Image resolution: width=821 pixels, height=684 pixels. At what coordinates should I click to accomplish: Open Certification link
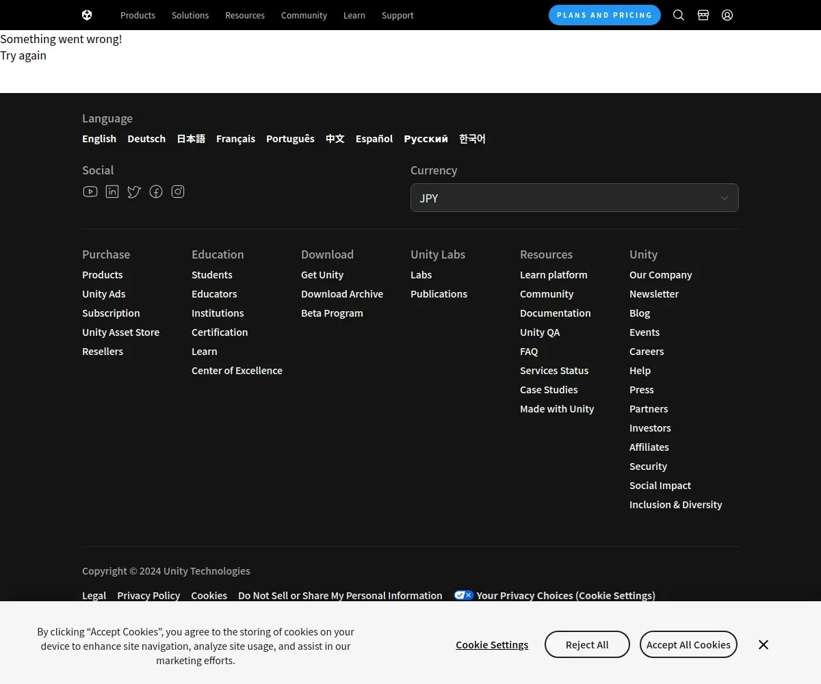tap(220, 332)
